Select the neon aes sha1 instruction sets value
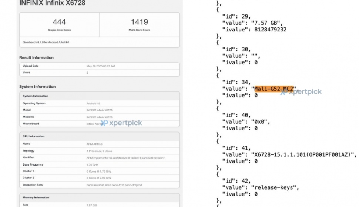Image resolution: width=359 pixels, height=207 pixels. tap(114, 185)
